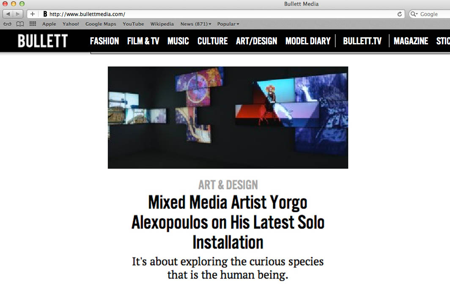The width and height of the screenshot is (450, 293).
Task: Click the installation artwork feature image
Action: point(228,117)
